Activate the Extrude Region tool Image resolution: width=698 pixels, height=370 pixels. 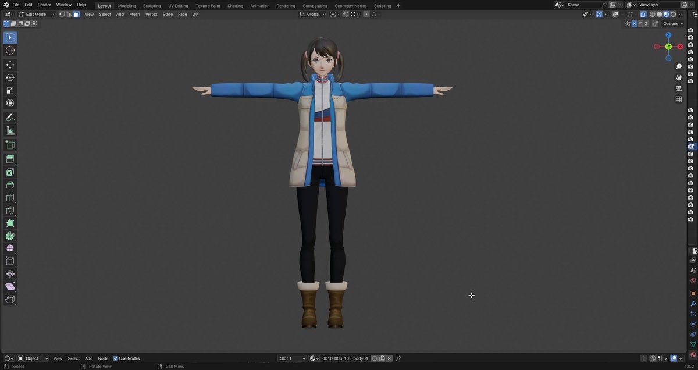click(10, 159)
